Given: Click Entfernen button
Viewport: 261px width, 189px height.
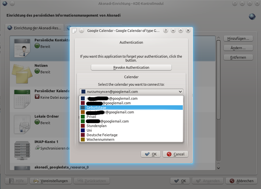Looking at the screenshot, I should (x=238, y=57).
